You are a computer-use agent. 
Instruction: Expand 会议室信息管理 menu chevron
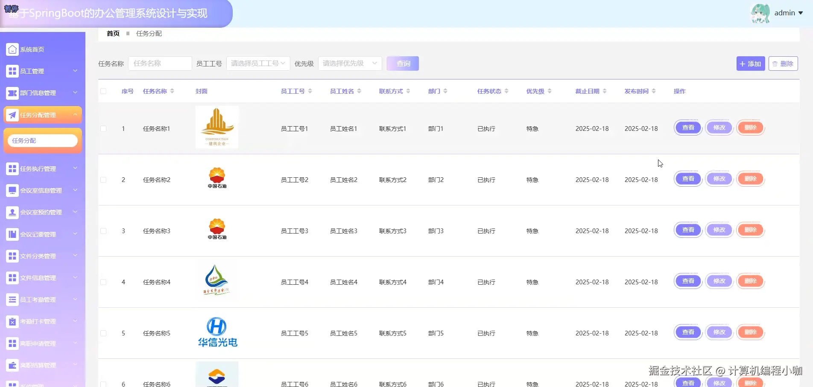pyautogui.click(x=75, y=190)
